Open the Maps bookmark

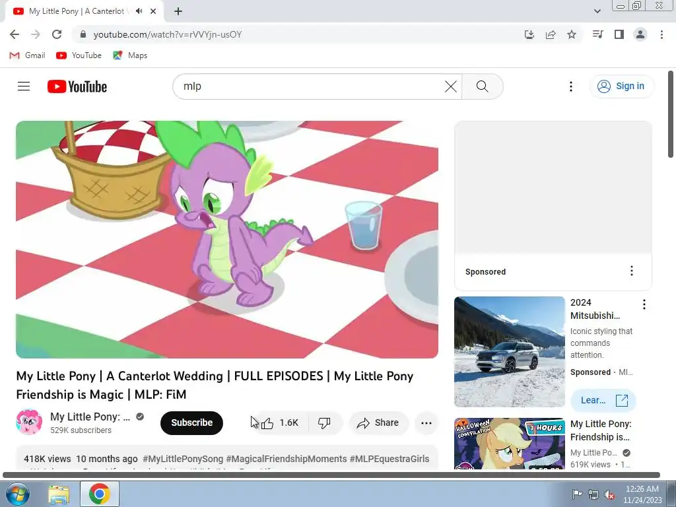coord(130,55)
